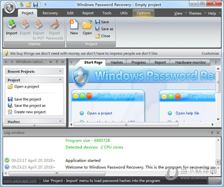Switch to the Utils ribbon tab
The height and width of the screenshot is (187, 224).
click(x=124, y=13)
